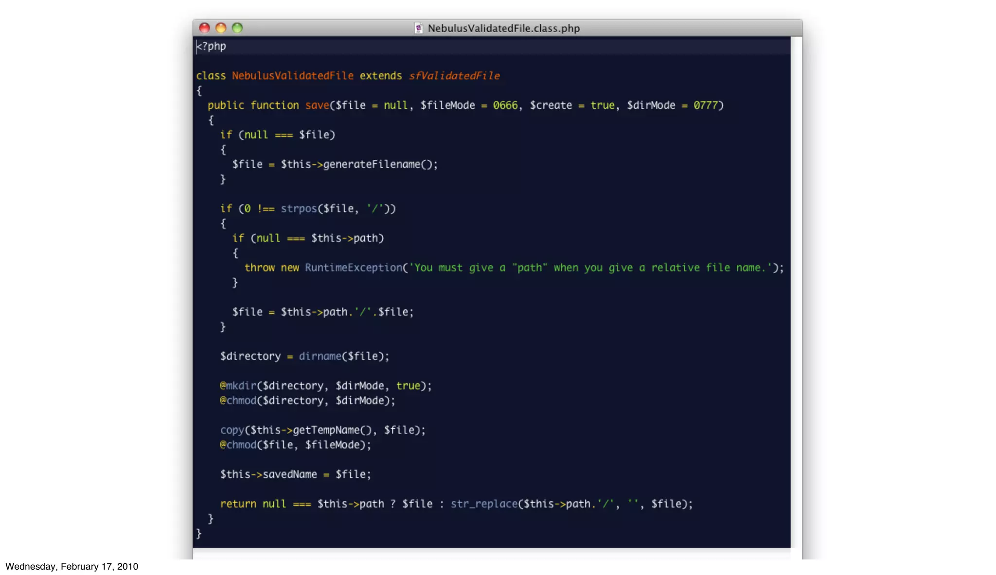
Task: Click the str_replace function in return statement
Action: tap(484, 504)
